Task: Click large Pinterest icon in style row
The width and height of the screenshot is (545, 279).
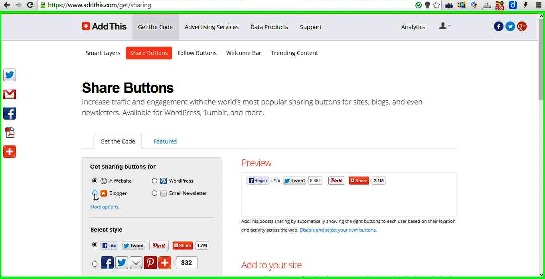Action: 150,263
